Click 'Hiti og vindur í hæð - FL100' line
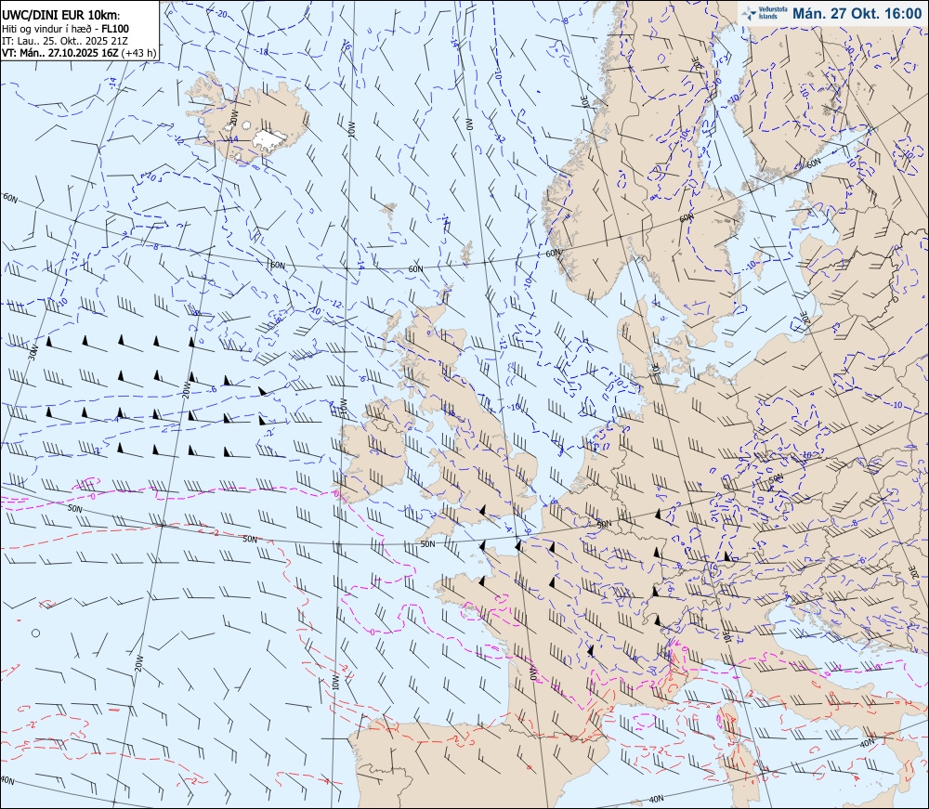929x809 pixels. (65, 29)
